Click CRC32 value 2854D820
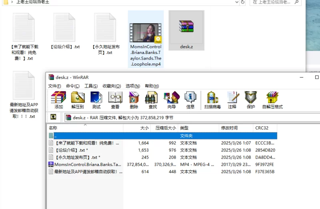Screen dimensions: 320x209 265,150
